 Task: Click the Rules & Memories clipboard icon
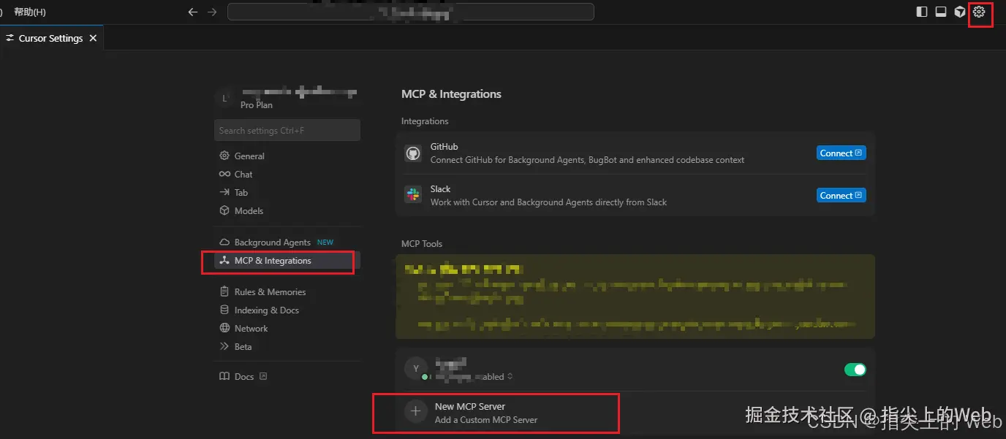pyautogui.click(x=224, y=291)
